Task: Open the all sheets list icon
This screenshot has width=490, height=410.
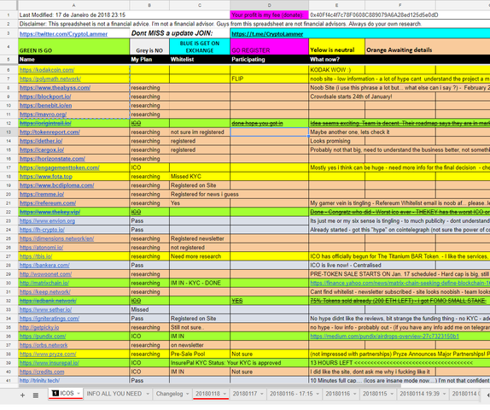Action: point(36,395)
